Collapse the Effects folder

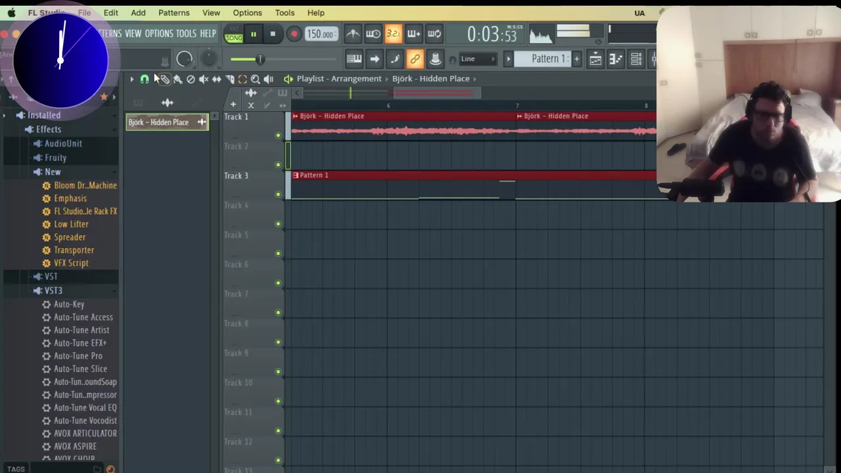tap(43, 129)
